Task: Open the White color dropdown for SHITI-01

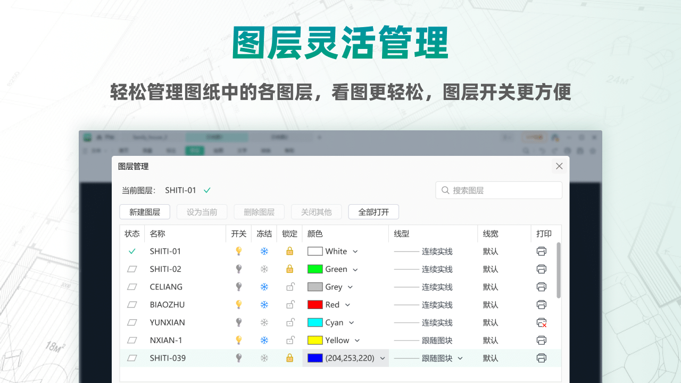Action: (355, 251)
